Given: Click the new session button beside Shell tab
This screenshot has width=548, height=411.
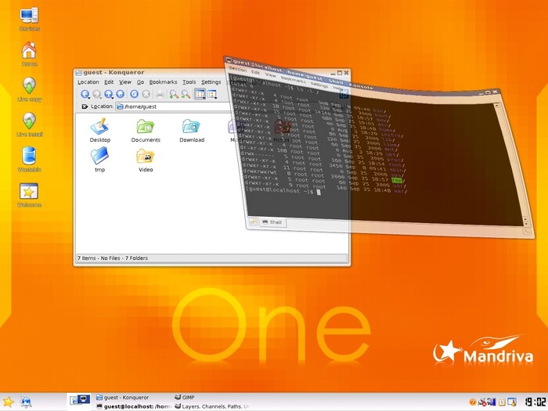Looking at the screenshot, I should [254, 222].
